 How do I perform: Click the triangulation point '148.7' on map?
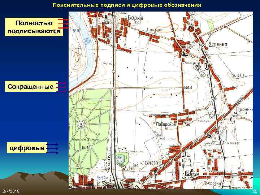pyautogui.click(x=239, y=76)
